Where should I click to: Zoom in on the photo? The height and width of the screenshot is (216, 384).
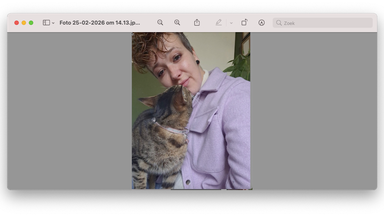click(177, 22)
